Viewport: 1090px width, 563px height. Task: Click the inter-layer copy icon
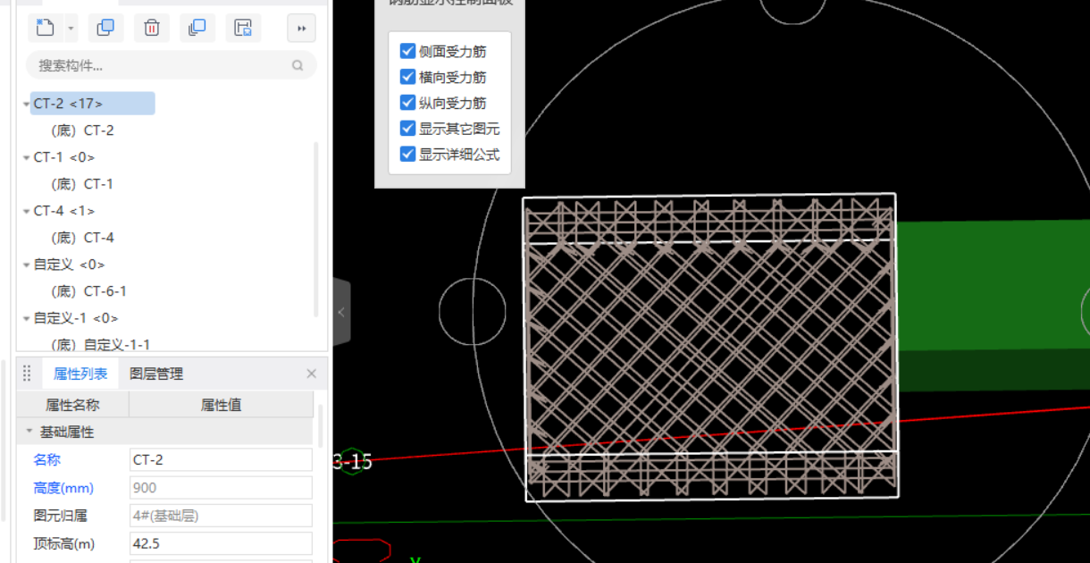click(197, 28)
